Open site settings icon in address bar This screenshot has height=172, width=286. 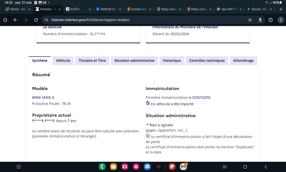coord(46,20)
